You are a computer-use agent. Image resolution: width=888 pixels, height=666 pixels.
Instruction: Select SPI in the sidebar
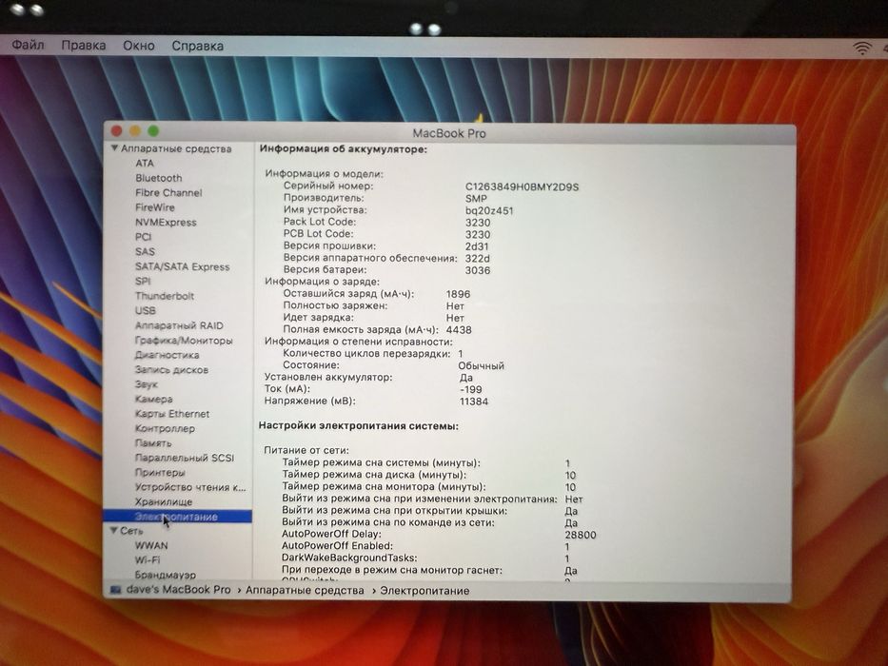pyautogui.click(x=143, y=281)
